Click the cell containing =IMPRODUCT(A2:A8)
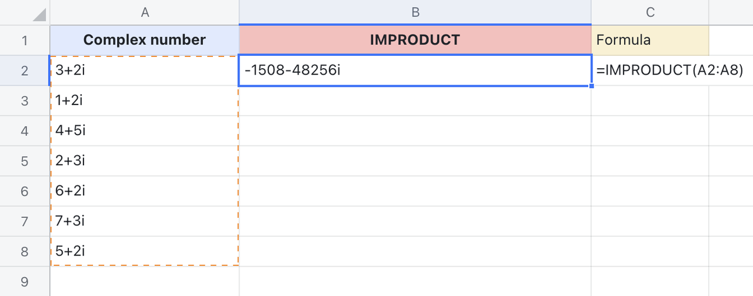The width and height of the screenshot is (753, 296). click(x=649, y=71)
